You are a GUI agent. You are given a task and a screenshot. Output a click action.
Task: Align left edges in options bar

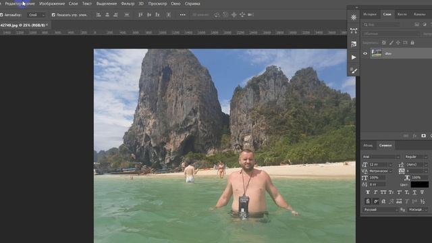click(99, 15)
